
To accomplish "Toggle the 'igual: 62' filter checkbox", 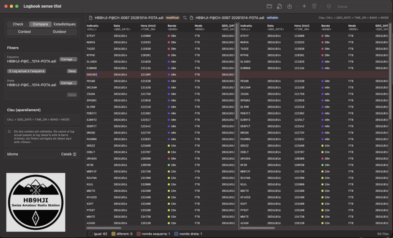I will click(91, 234).
